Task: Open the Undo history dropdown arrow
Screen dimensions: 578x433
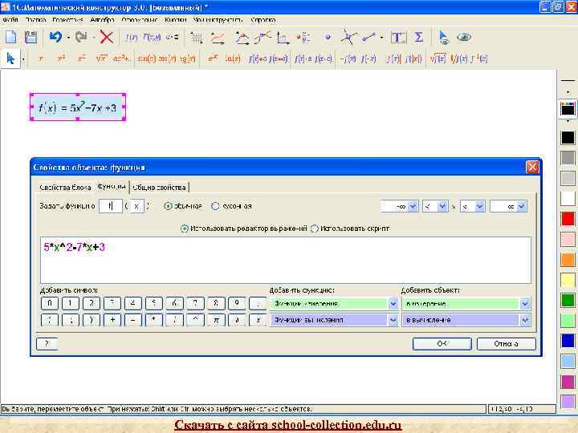Action: [68, 37]
